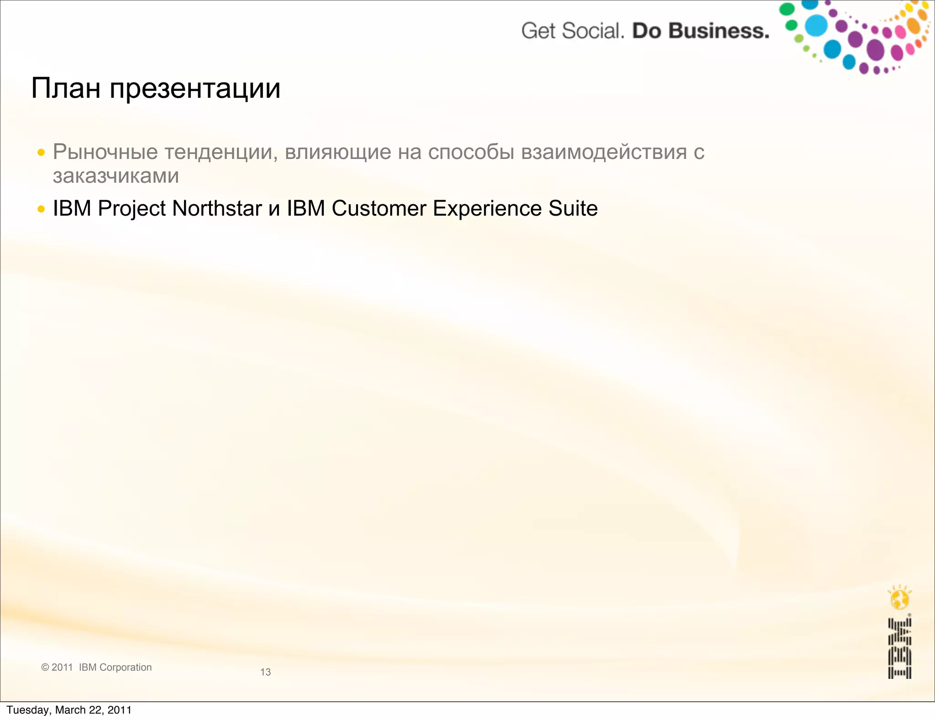The width and height of the screenshot is (935, 720).
Task: Click the orange bullet before IBM Project Northstar
Action: (41, 209)
